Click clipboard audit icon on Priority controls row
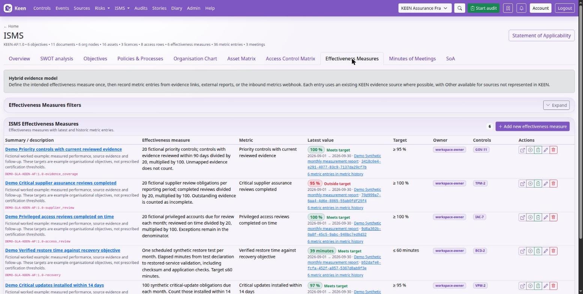Viewport: 583px width, 294px height. (538, 150)
